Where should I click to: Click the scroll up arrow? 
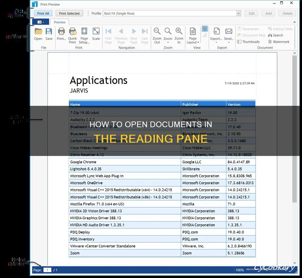[x=295, y=53]
